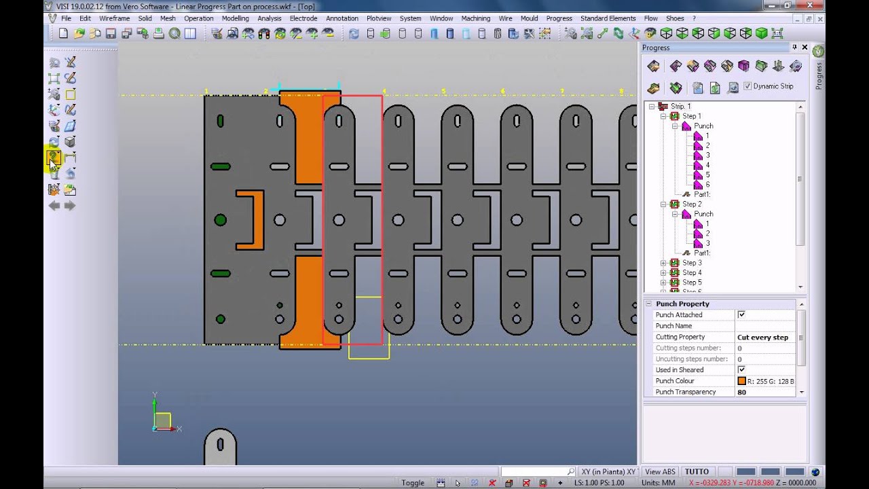
Task: Expand the Step 5 tree node
Action: click(663, 283)
